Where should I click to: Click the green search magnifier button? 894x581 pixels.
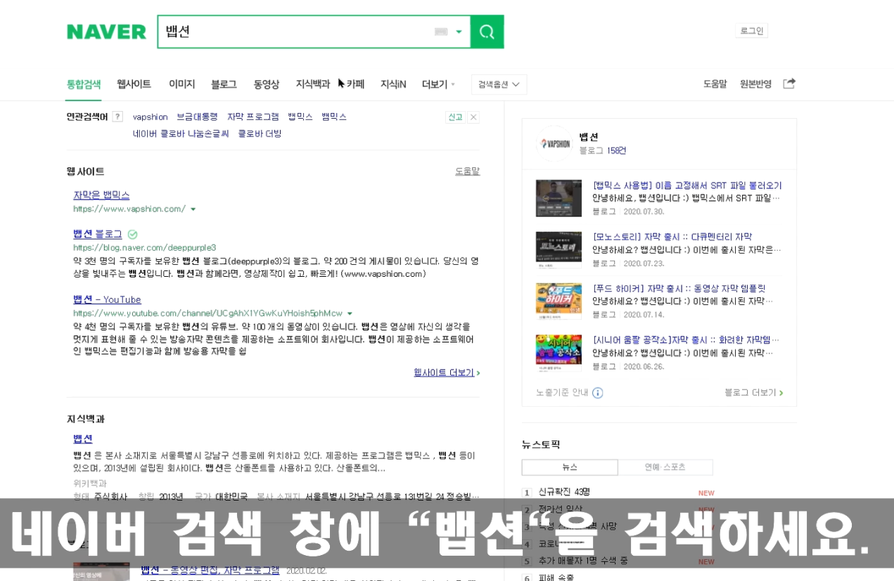click(x=487, y=32)
